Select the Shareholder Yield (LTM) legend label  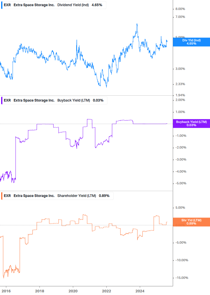tap(76, 196)
